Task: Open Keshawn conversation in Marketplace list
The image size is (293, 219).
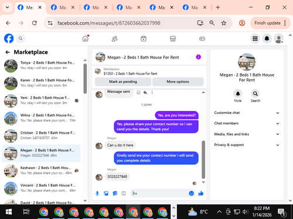Action: [x=41, y=171]
